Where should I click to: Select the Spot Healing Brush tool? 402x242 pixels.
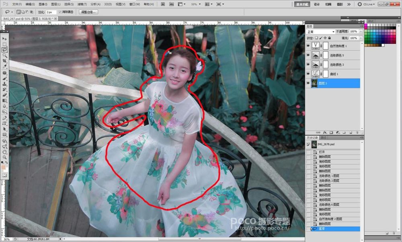coord(4,73)
